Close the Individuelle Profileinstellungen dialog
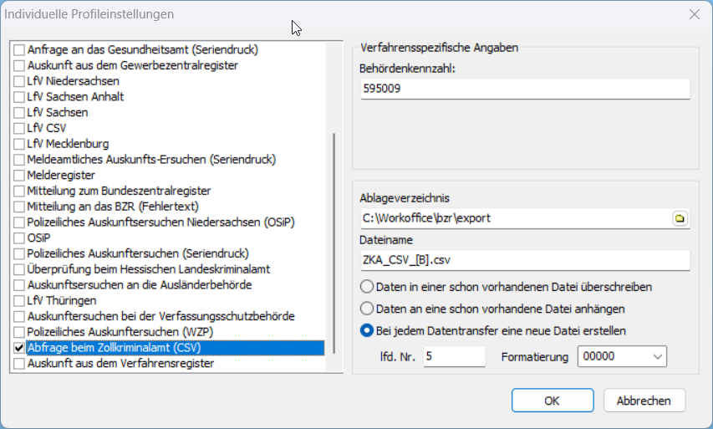The width and height of the screenshot is (713, 429). [x=694, y=14]
